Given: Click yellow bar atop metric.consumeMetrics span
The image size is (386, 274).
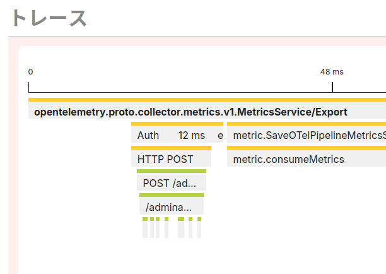Looking at the screenshot, I should (307, 148).
